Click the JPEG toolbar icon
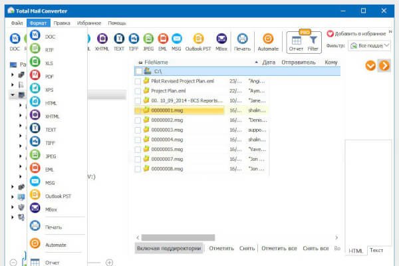This screenshot has width=399, height=266. coord(148,39)
